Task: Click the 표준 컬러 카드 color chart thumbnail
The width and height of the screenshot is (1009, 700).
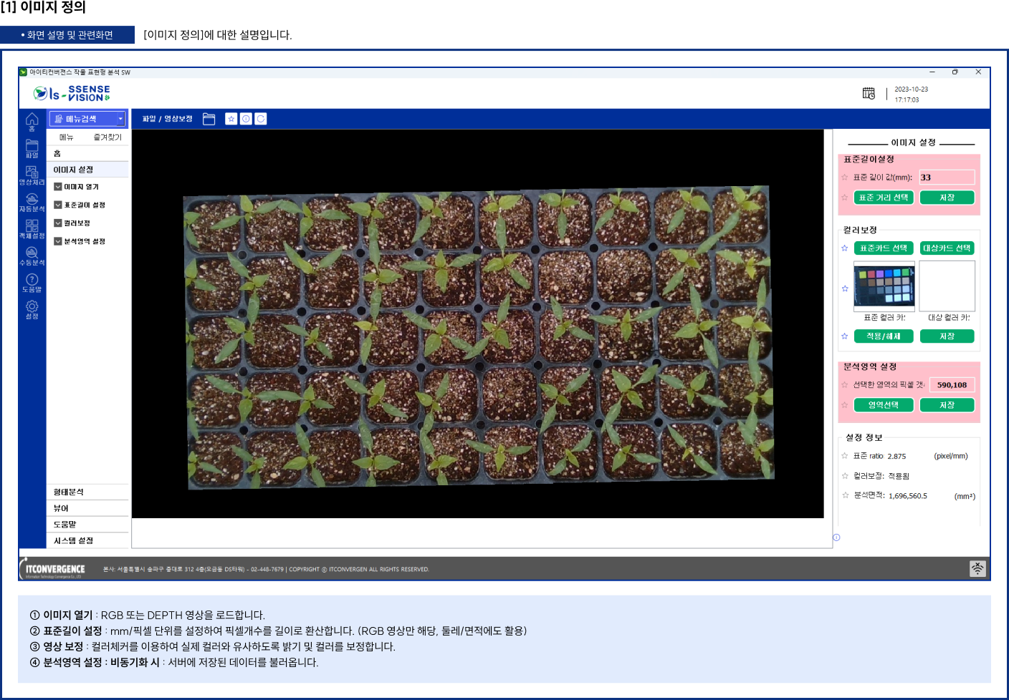Action: point(884,286)
